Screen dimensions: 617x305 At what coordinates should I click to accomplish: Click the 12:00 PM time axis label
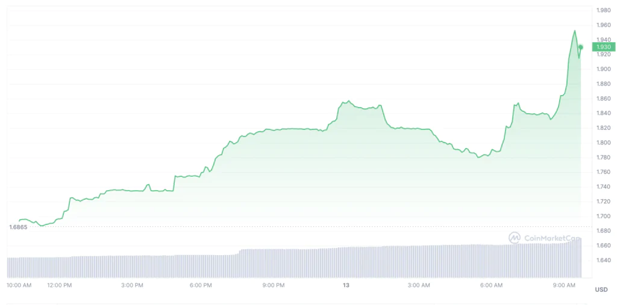(x=59, y=285)
